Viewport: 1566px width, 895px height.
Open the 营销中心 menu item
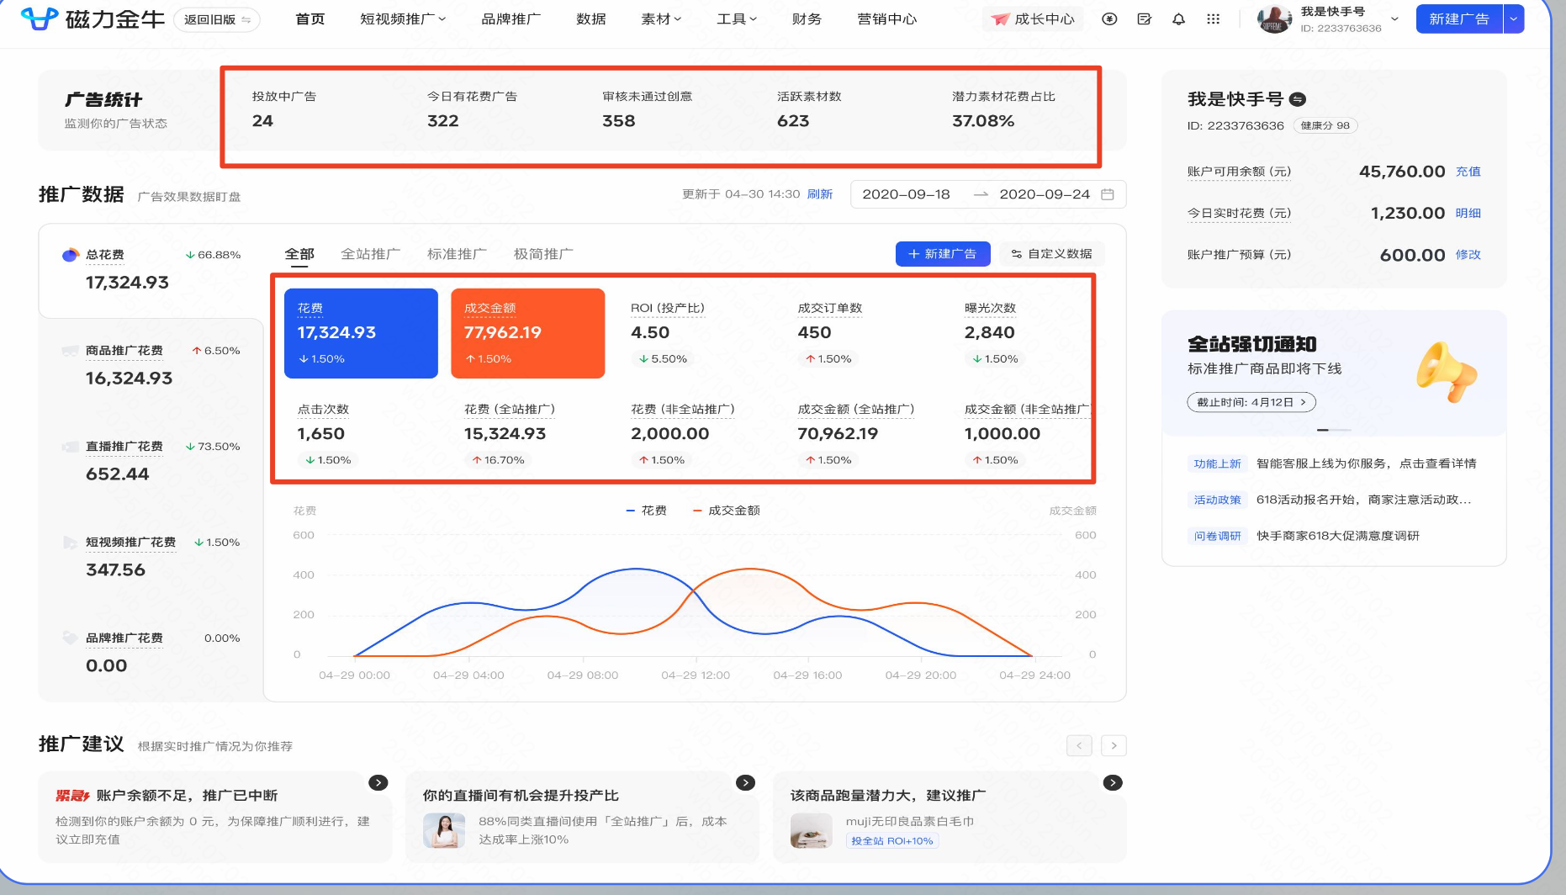click(x=886, y=19)
